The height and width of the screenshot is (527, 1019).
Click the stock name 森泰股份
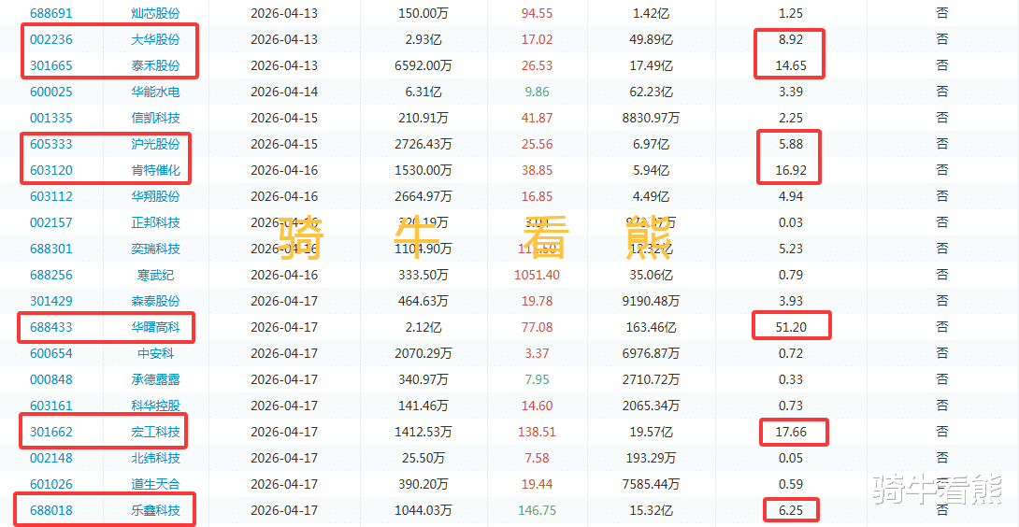point(155,301)
